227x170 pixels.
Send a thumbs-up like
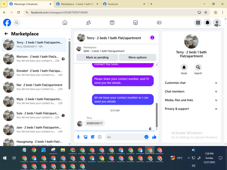point(154,137)
